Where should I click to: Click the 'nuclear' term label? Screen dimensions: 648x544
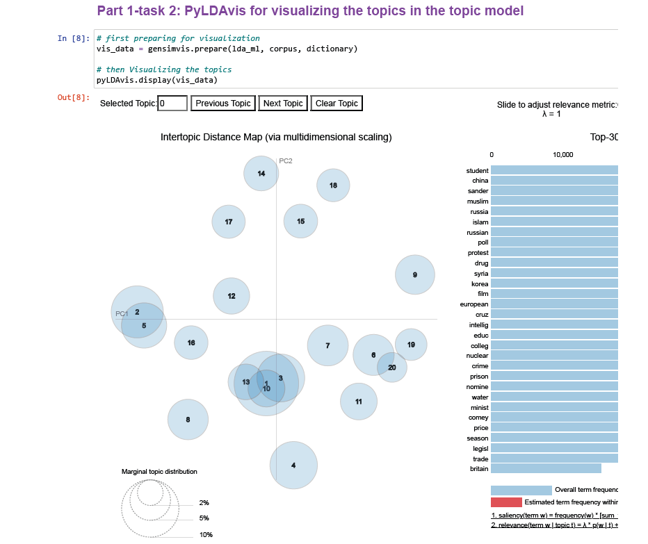point(477,356)
